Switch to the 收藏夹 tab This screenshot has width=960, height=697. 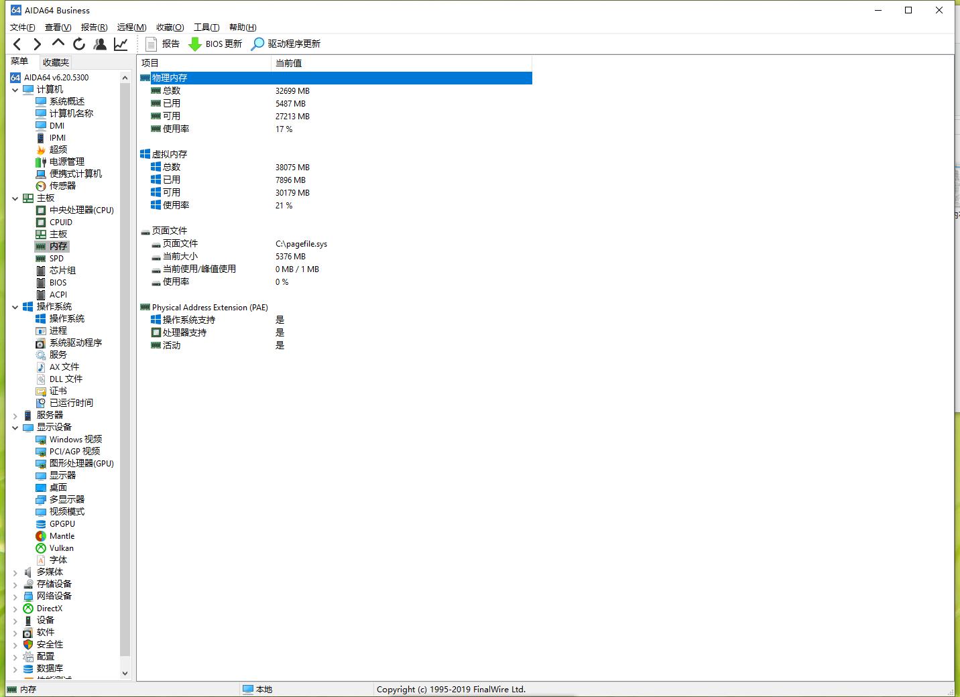click(56, 62)
